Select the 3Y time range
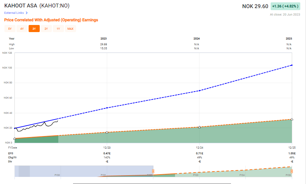 (34, 29)
